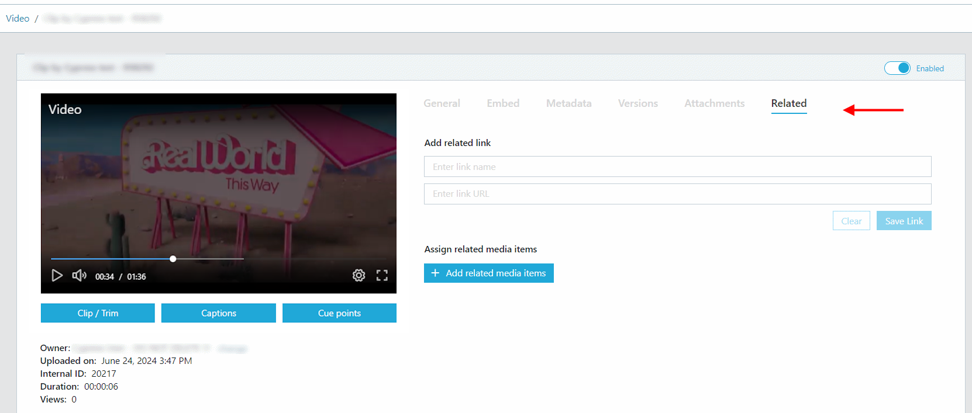Select the Attachments tab
972x413 pixels.
714,103
